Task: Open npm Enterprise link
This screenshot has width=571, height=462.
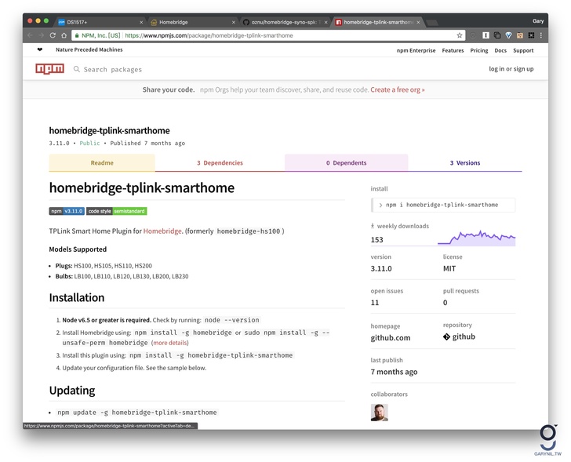Action: coord(416,50)
